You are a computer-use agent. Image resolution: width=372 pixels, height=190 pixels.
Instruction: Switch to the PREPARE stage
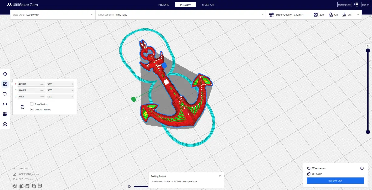[164, 5]
